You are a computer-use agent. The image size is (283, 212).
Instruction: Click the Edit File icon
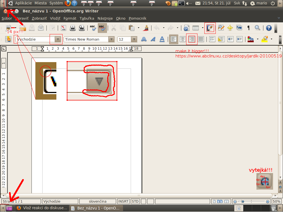point(52,28)
